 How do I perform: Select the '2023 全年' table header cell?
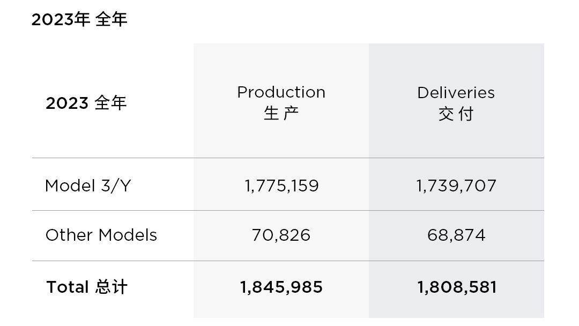pyautogui.click(x=86, y=102)
